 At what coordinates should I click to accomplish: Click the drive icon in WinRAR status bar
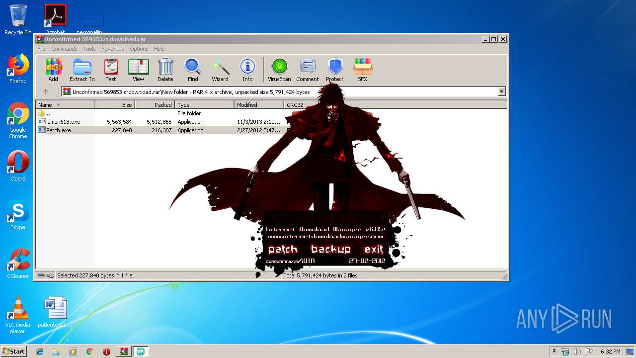point(41,275)
